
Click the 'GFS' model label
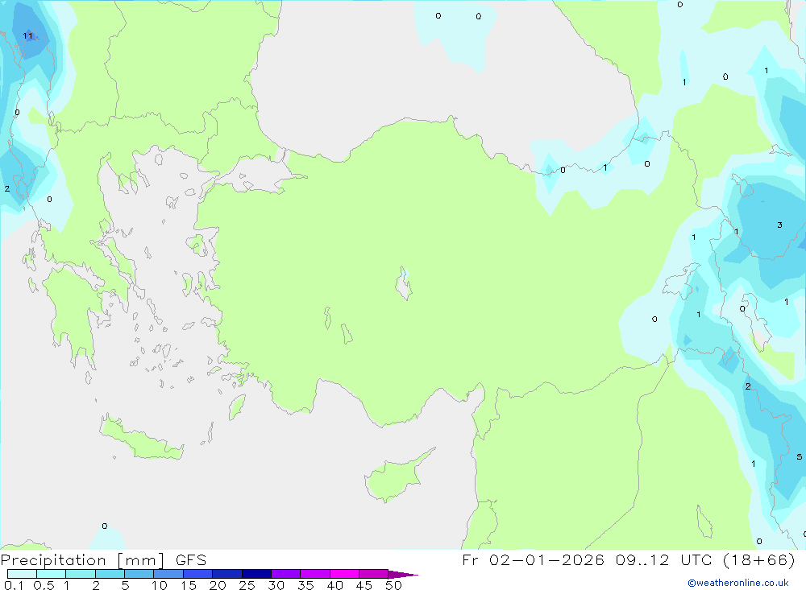[x=191, y=560]
